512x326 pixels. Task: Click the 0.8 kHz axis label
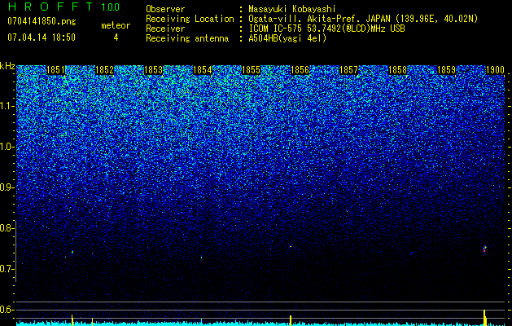pyautogui.click(x=6, y=228)
